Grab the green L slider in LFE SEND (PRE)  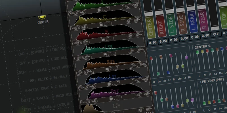[204, 103]
